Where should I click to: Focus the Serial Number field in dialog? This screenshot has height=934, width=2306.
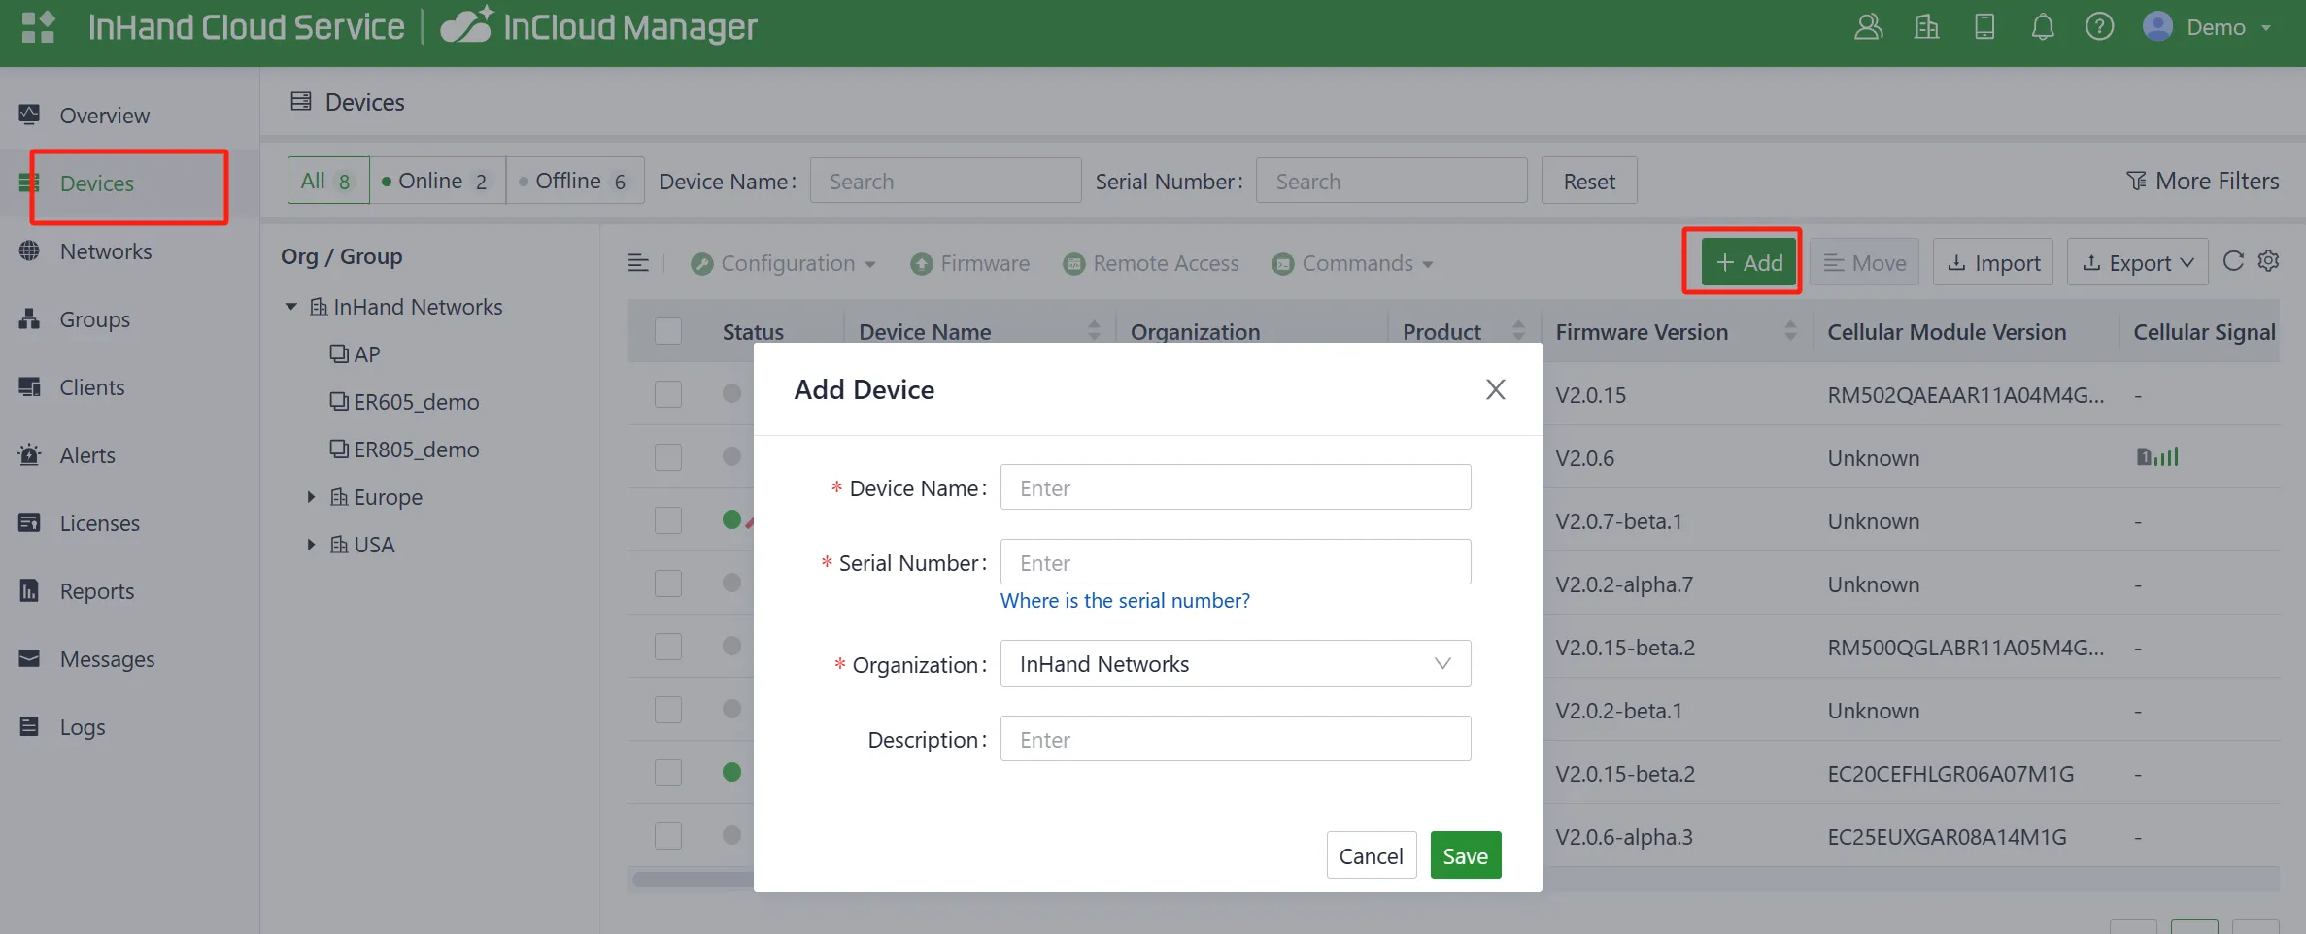pos(1235,562)
